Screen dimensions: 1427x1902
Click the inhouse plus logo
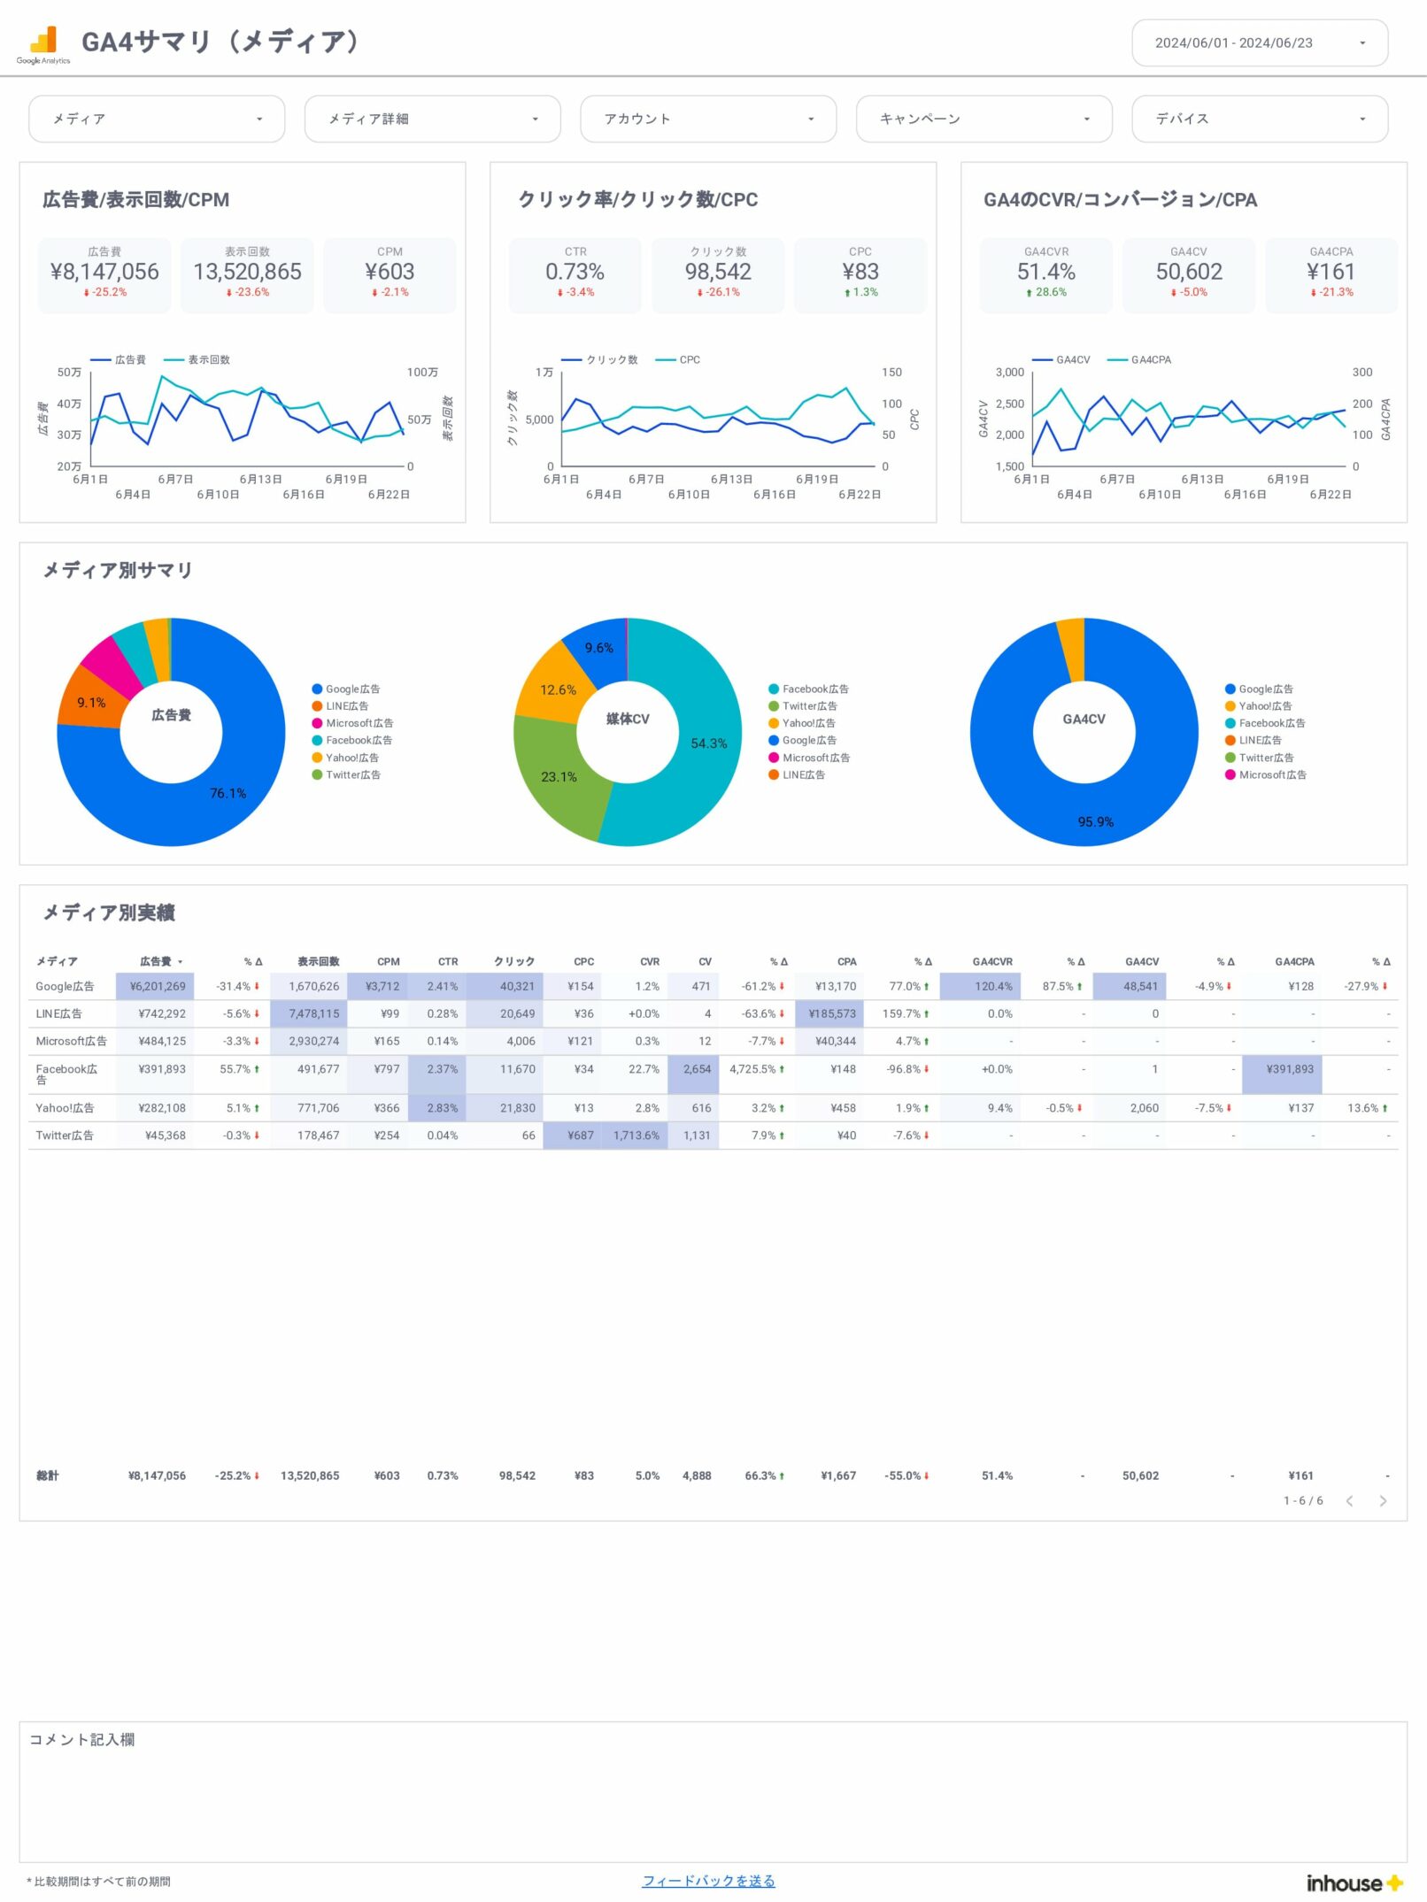coord(1354,1883)
